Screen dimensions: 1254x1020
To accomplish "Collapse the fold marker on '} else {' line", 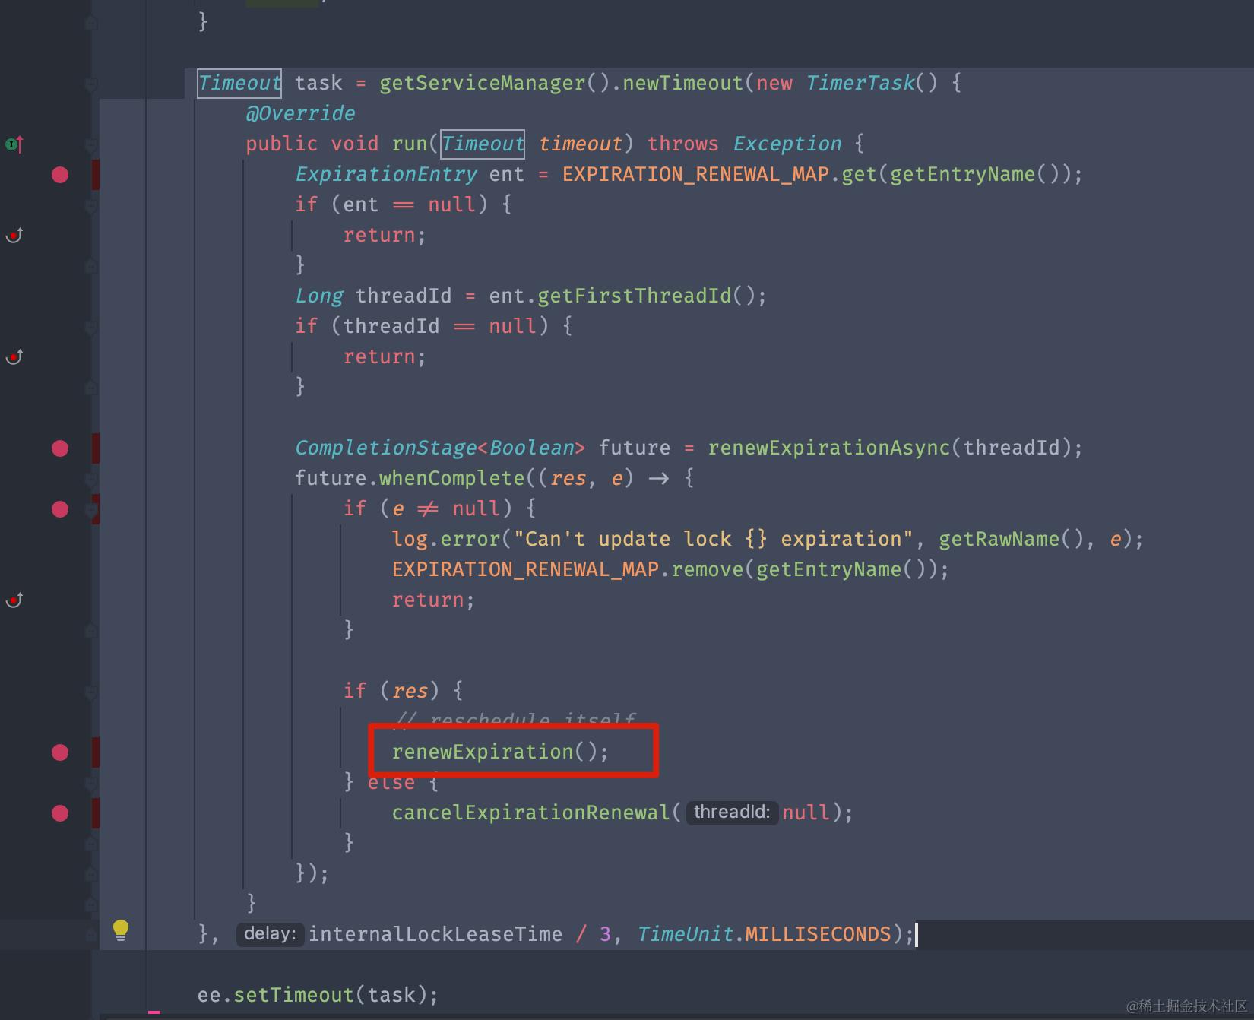I will [x=91, y=783].
